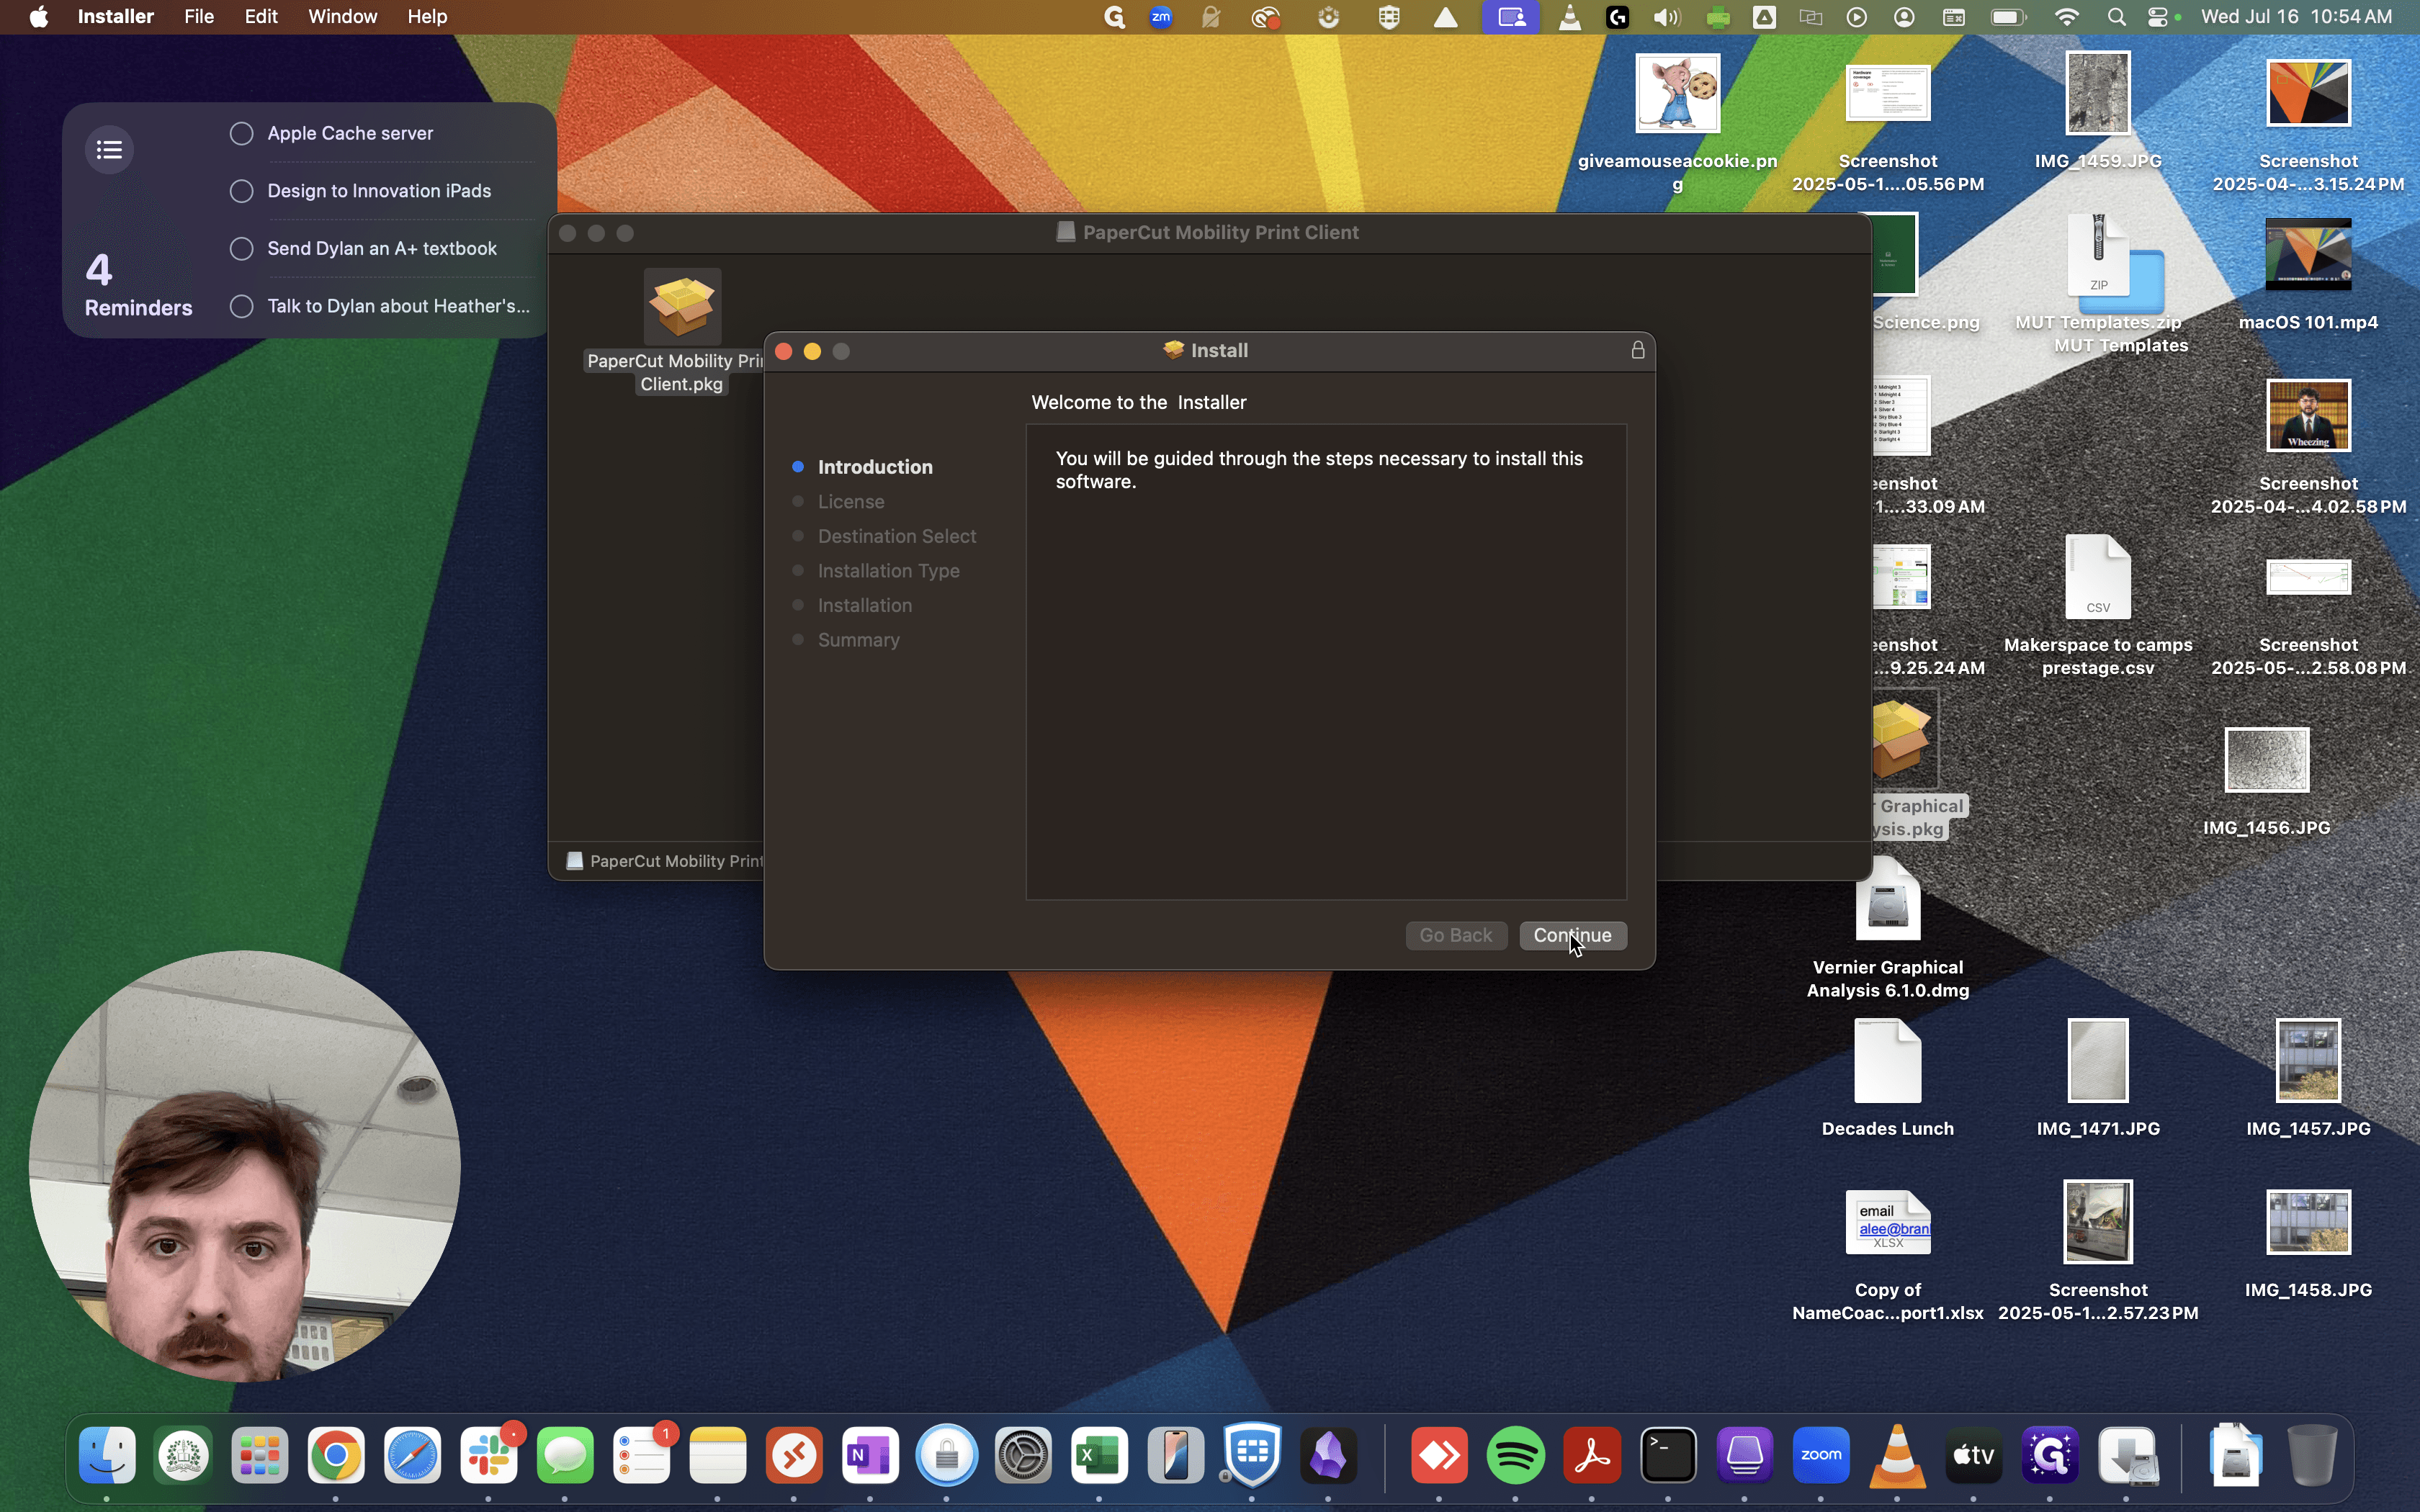Open the Reminders app in the Dock
The height and width of the screenshot is (1512, 2420).
642,1455
